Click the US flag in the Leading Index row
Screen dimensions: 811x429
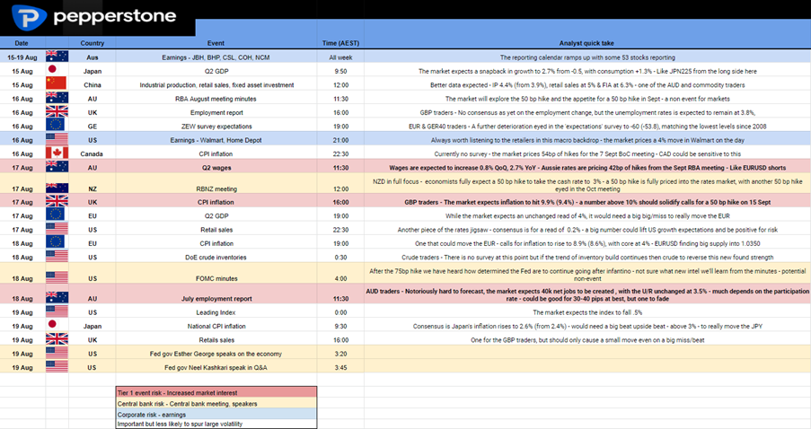pos(57,311)
